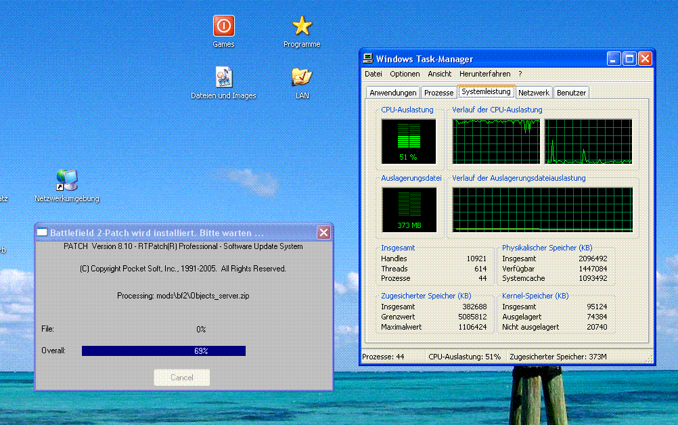Click physical memory Insgesamt value 2096492
The height and width of the screenshot is (425, 678).
point(593,259)
